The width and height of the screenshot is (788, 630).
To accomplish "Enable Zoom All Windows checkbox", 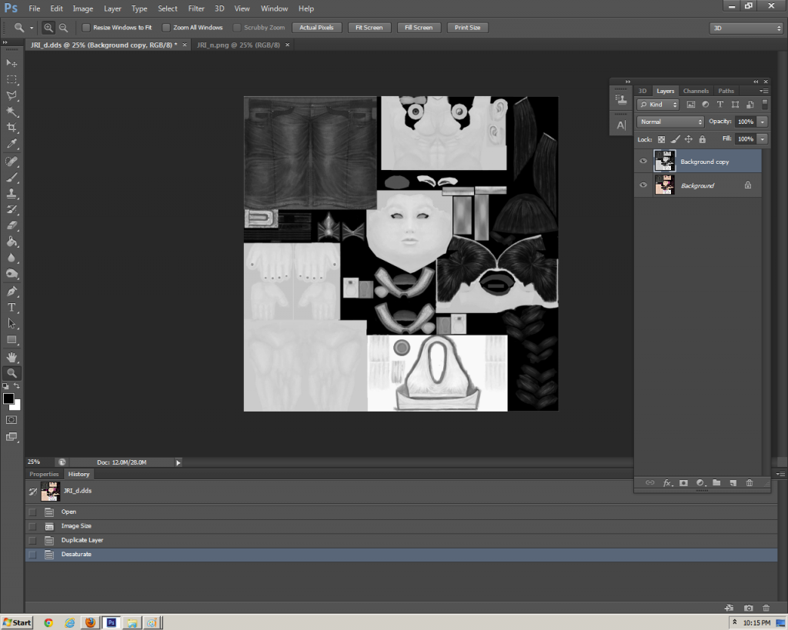I will pos(166,28).
